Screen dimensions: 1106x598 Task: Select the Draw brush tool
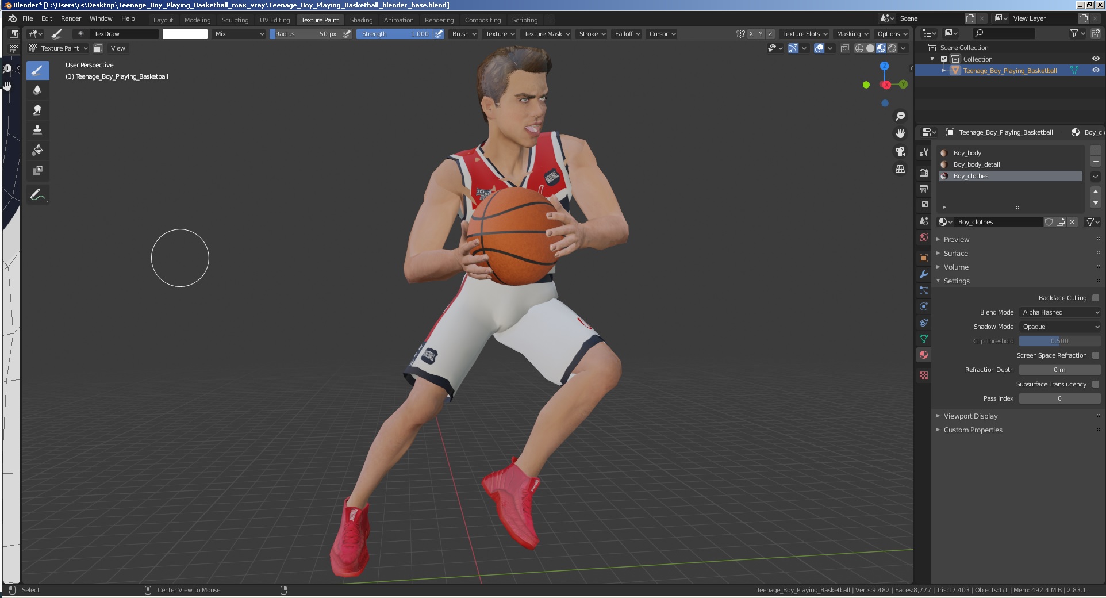pyautogui.click(x=37, y=71)
